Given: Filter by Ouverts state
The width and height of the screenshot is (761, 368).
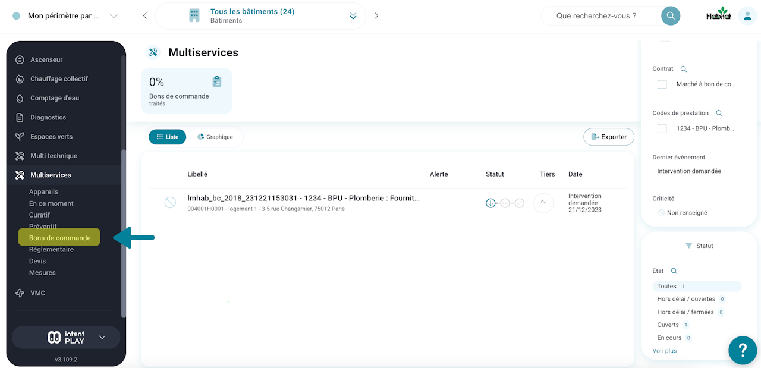Looking at the screenshot, I should click(672, 325).
